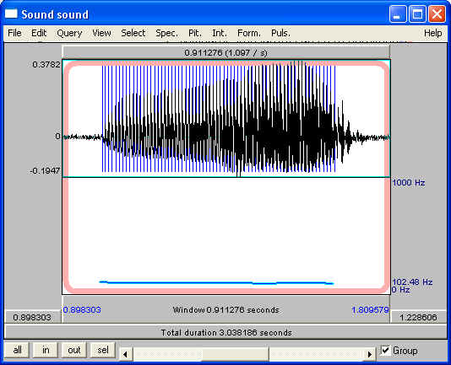
Task: Click the scrollbar left arrow
Action: click(x=126, y=354)
